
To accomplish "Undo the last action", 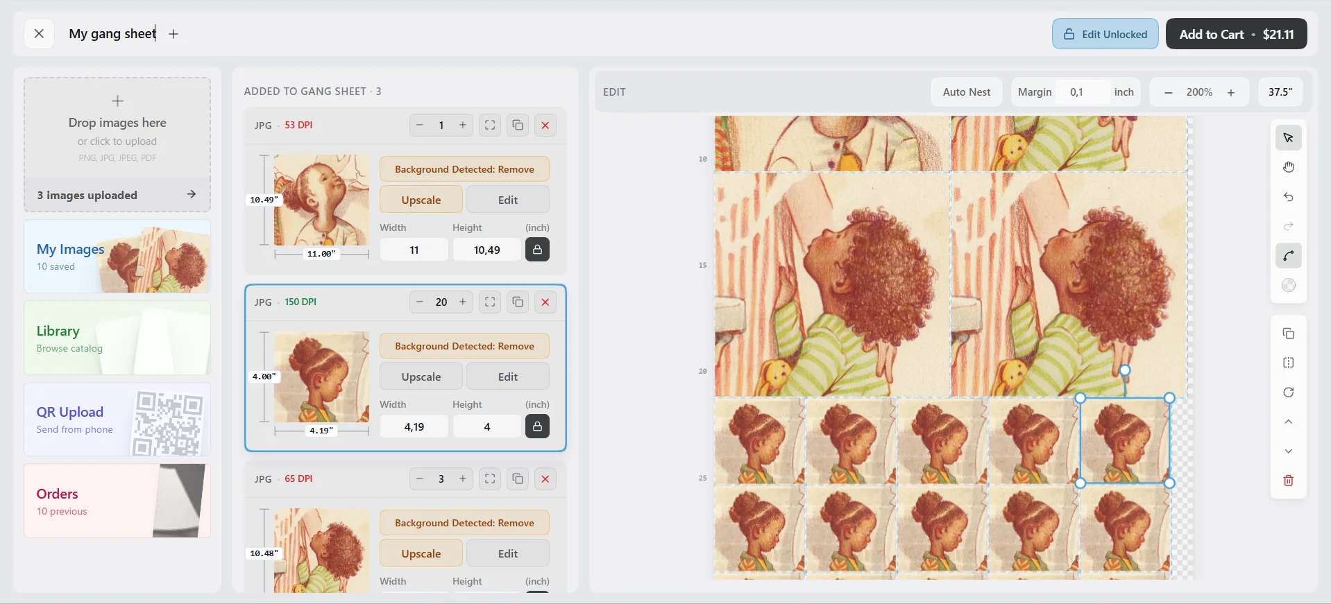I will 1289,197.
